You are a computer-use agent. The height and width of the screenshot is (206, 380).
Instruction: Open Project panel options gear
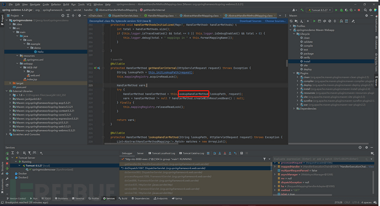(x=79, y=16)
